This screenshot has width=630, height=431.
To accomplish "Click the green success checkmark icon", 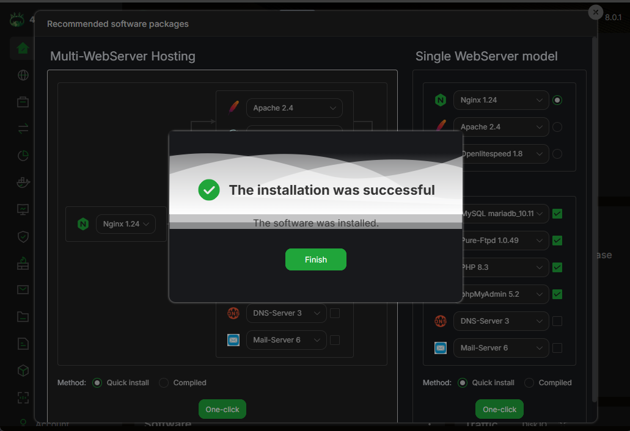I will pyautogui.click(x=209, y=190).
